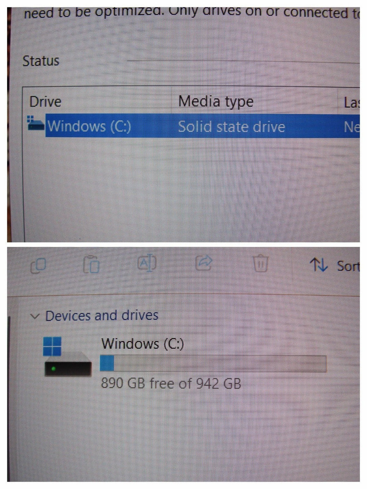
Task: Click the Windows (C:) label in Explorer
Action: coord(143,344)
